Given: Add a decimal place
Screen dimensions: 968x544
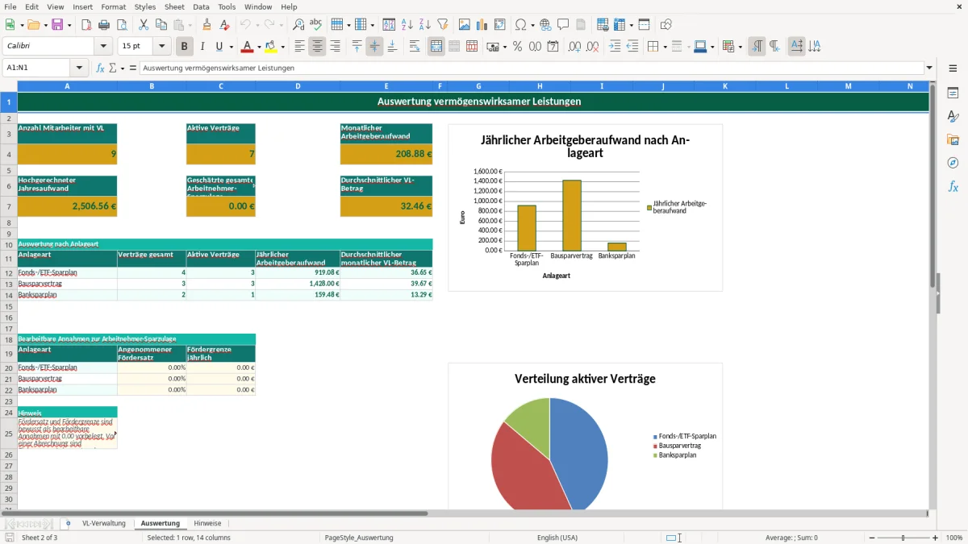Looking at the screenshot, I should (x=574, y=47).
